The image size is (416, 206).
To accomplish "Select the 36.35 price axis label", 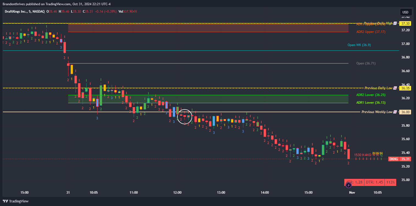I will tap(405, 88).
